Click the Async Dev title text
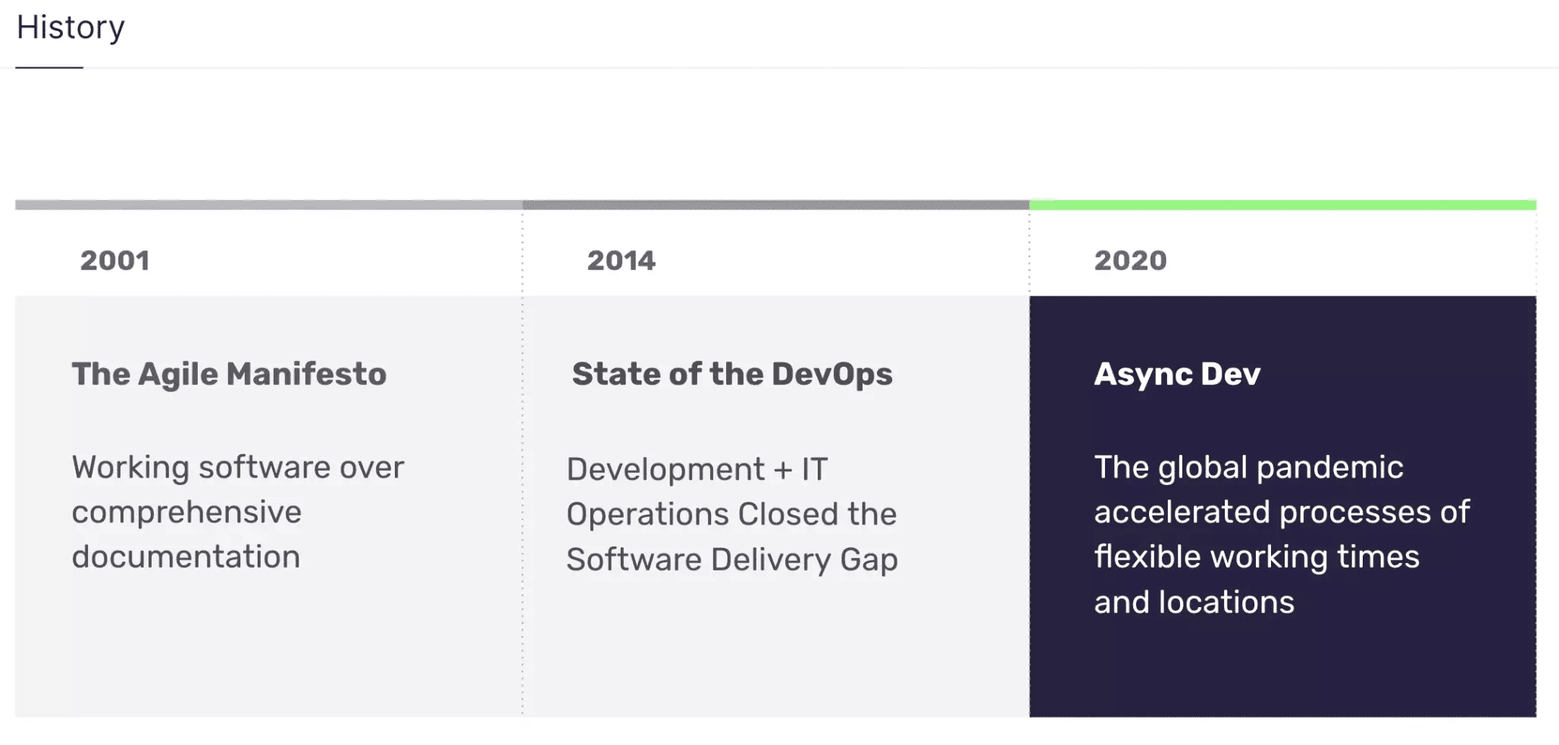The image size is (1559, 745). pyautogui.click(x=1176, y=372)
